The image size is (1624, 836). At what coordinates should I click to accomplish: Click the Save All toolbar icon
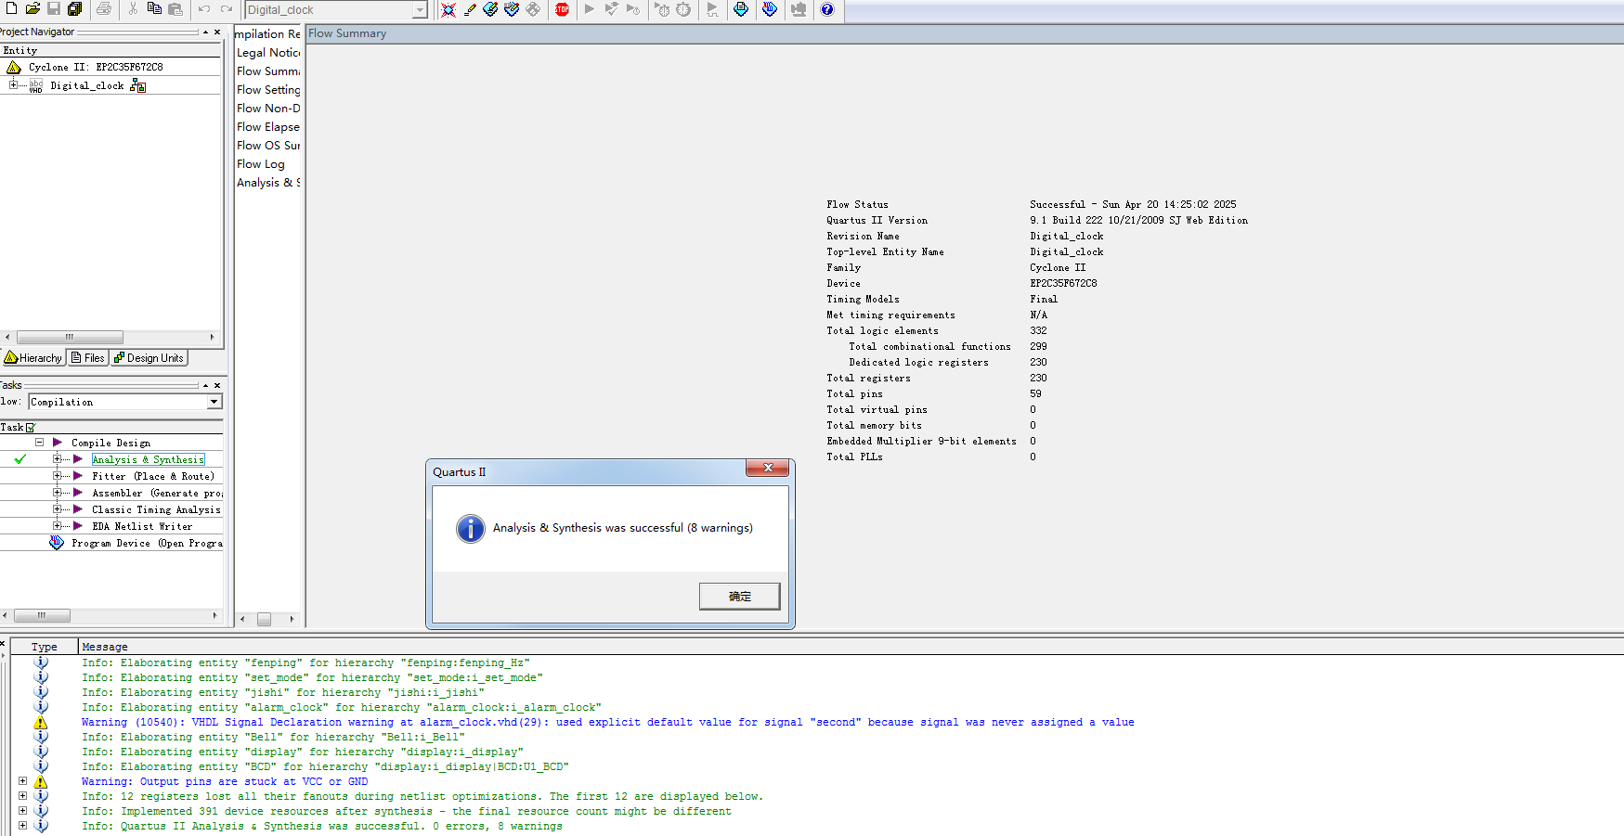click(x=75, y=9)
